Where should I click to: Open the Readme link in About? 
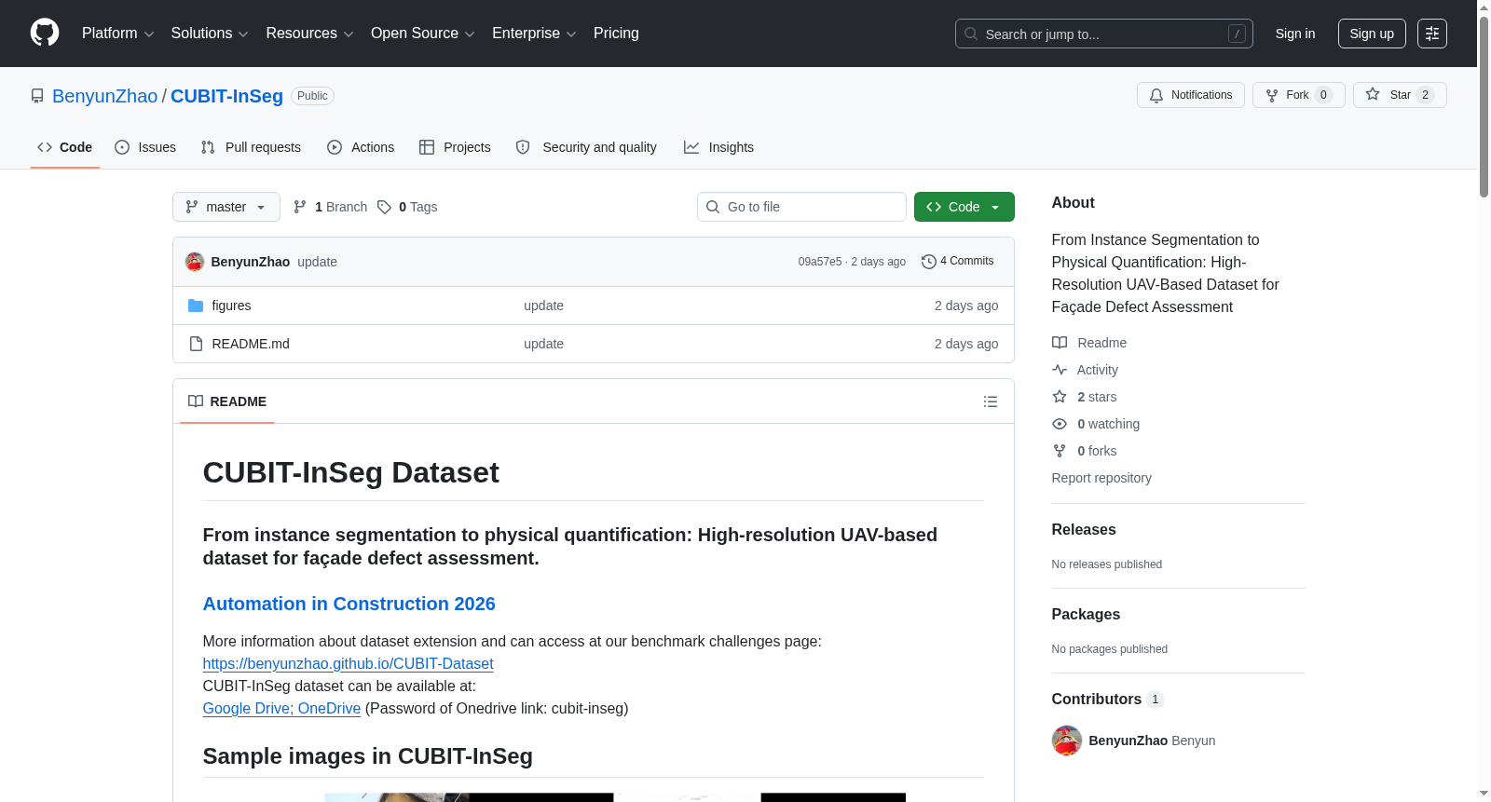click(x=1089, y=343)
